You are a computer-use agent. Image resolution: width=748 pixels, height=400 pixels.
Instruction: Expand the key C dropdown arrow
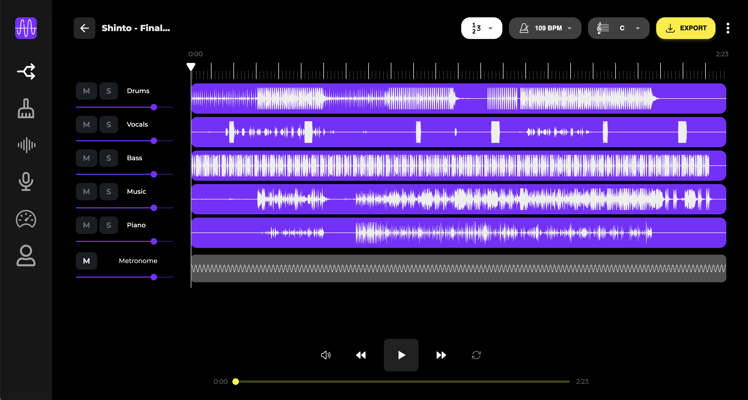pos(638,28)
